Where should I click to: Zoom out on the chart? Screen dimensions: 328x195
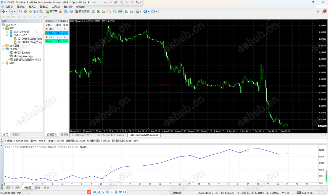(x=115, y=12)
